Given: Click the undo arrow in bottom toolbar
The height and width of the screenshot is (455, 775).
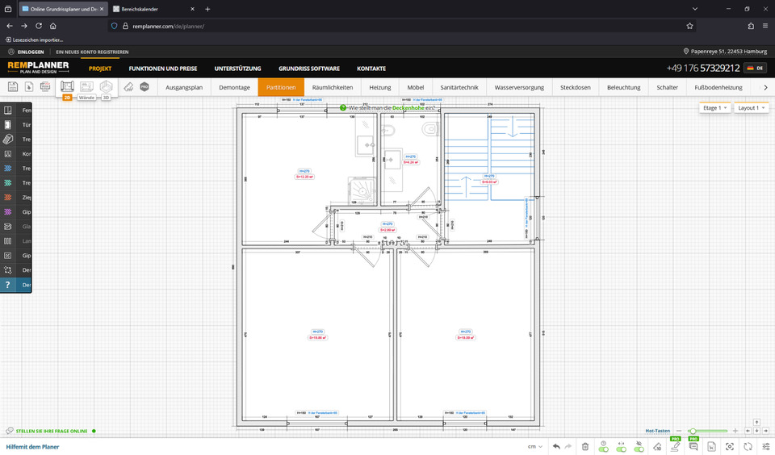Looking at the screenshot, I should [556, 446].
